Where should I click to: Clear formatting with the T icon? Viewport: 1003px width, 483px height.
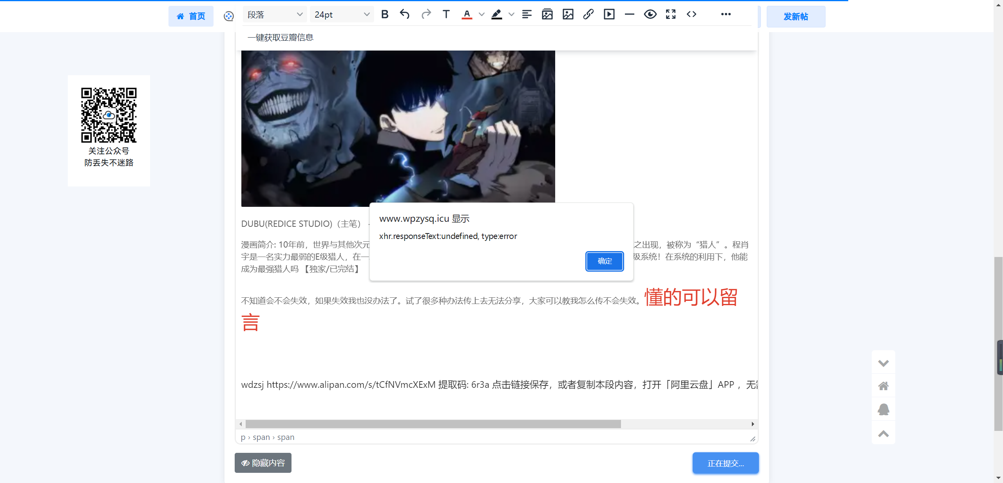coord(446,14)
